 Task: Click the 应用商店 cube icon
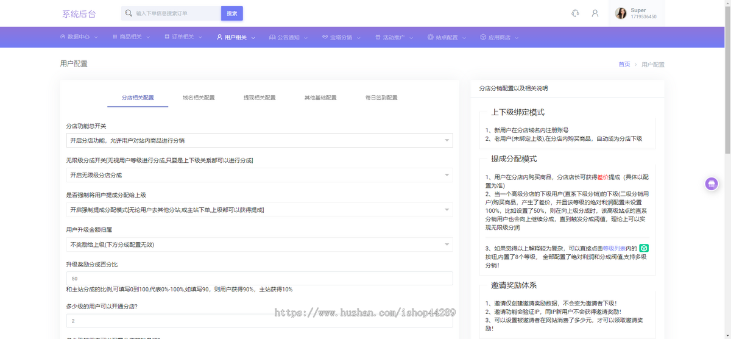tap(483, 37)
